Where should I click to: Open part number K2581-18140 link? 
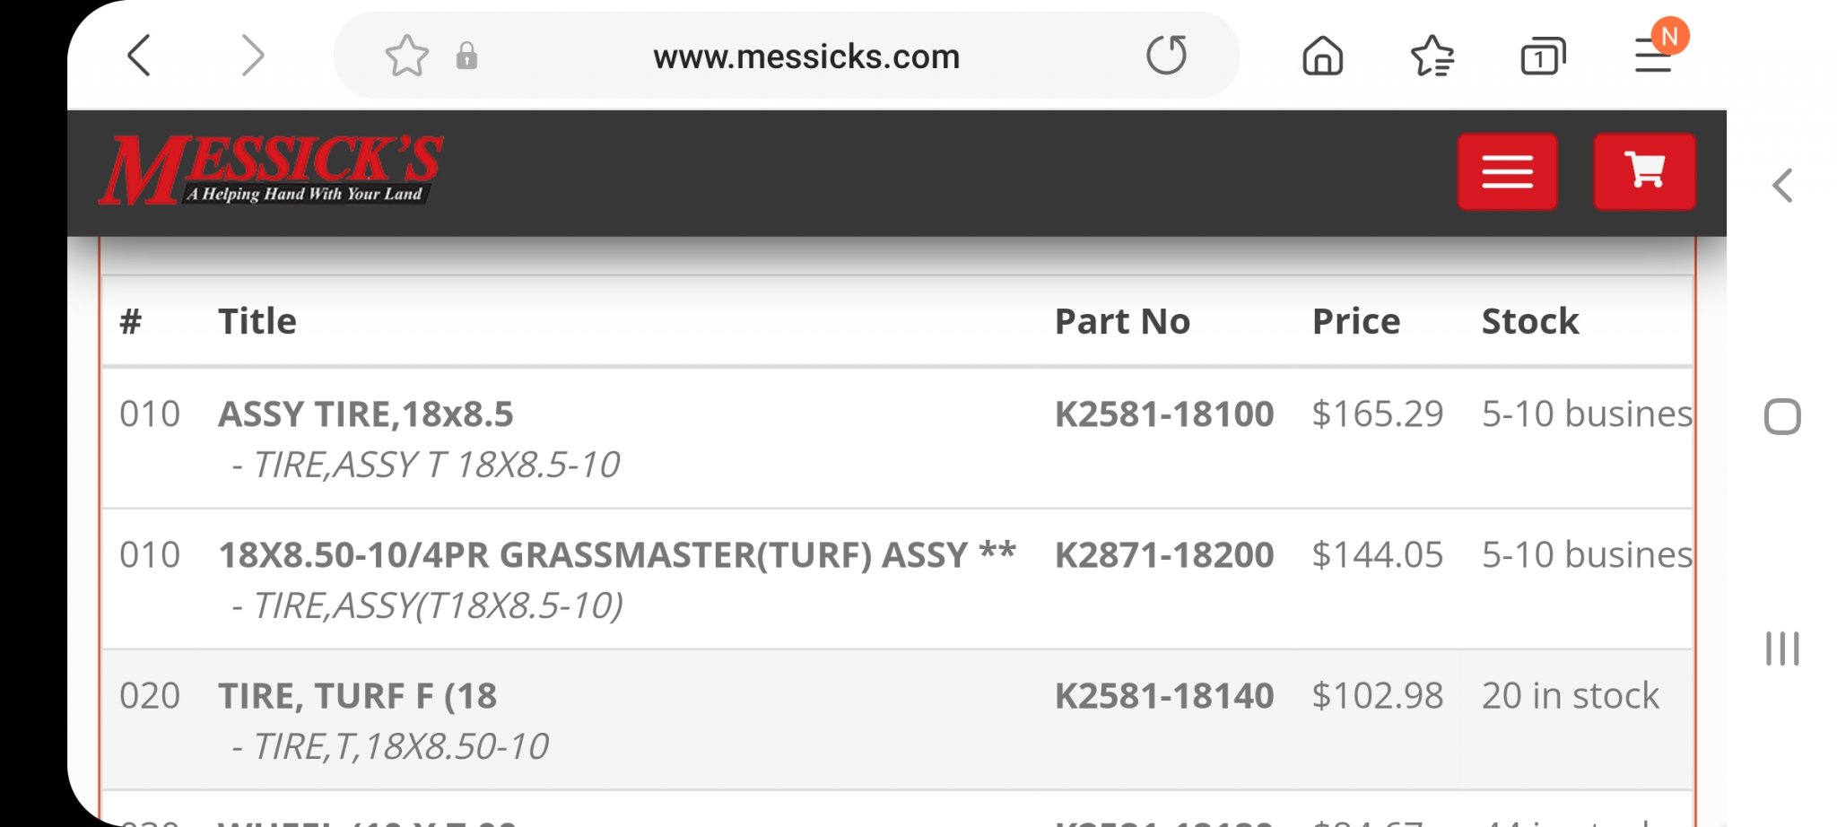pyautogui.click(x=1163, y=695)
